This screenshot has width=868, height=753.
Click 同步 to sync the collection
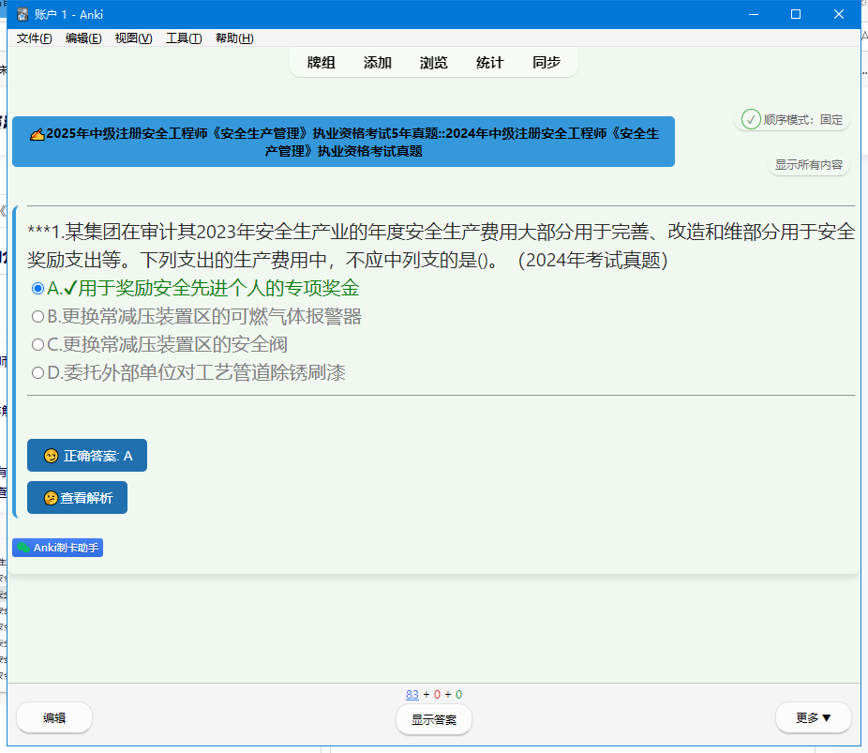point(546,63)
